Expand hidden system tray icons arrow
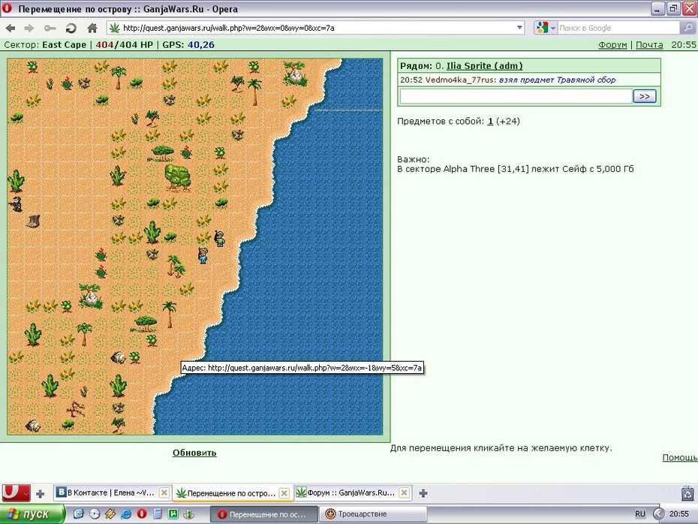Image resolution: width=698 pixels, height=524 pixels. click(x=658, y=513)
